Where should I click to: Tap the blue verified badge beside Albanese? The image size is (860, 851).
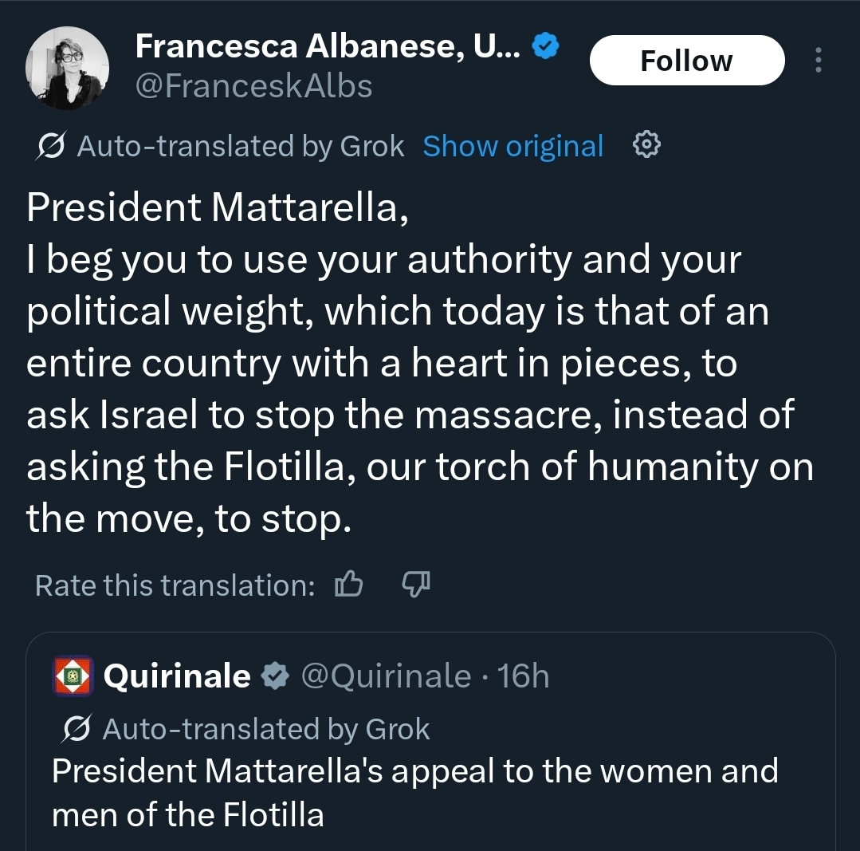545,47
